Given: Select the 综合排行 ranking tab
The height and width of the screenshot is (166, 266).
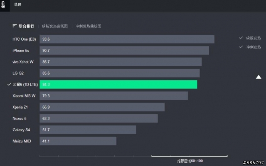Looking at the screenshot, I should point(26,26).
